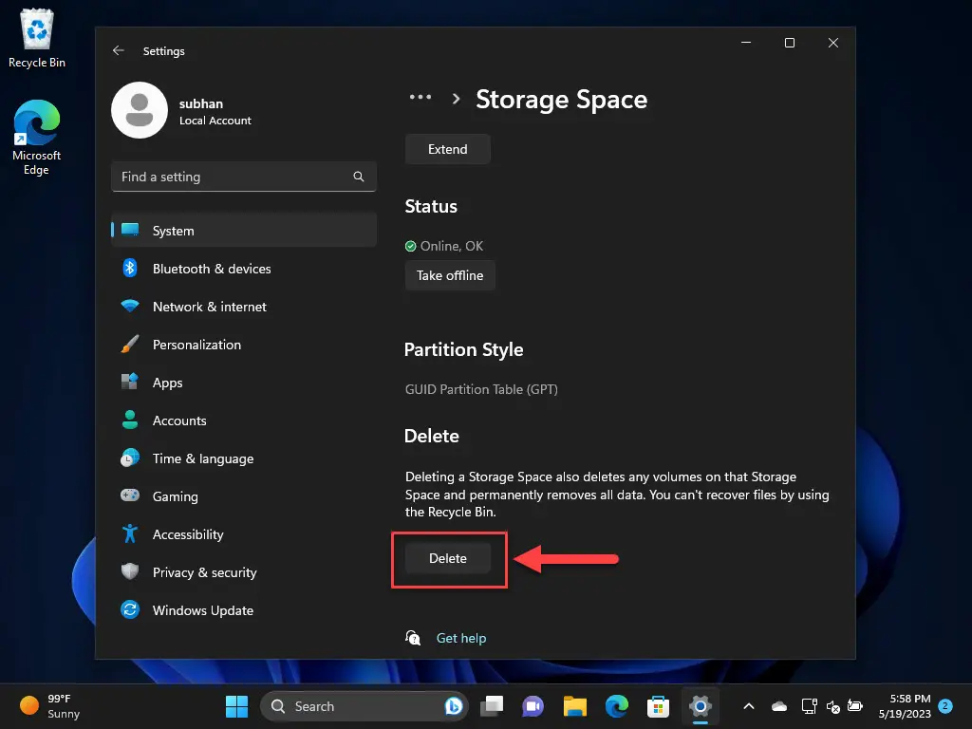Click the OneDrive cloud tray icon
Viewport: 972px width, 729px height.
pyautogui.click(x=779, y=706)
